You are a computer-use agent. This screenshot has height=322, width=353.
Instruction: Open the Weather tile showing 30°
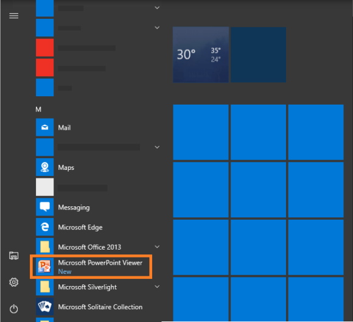point(201,55)
